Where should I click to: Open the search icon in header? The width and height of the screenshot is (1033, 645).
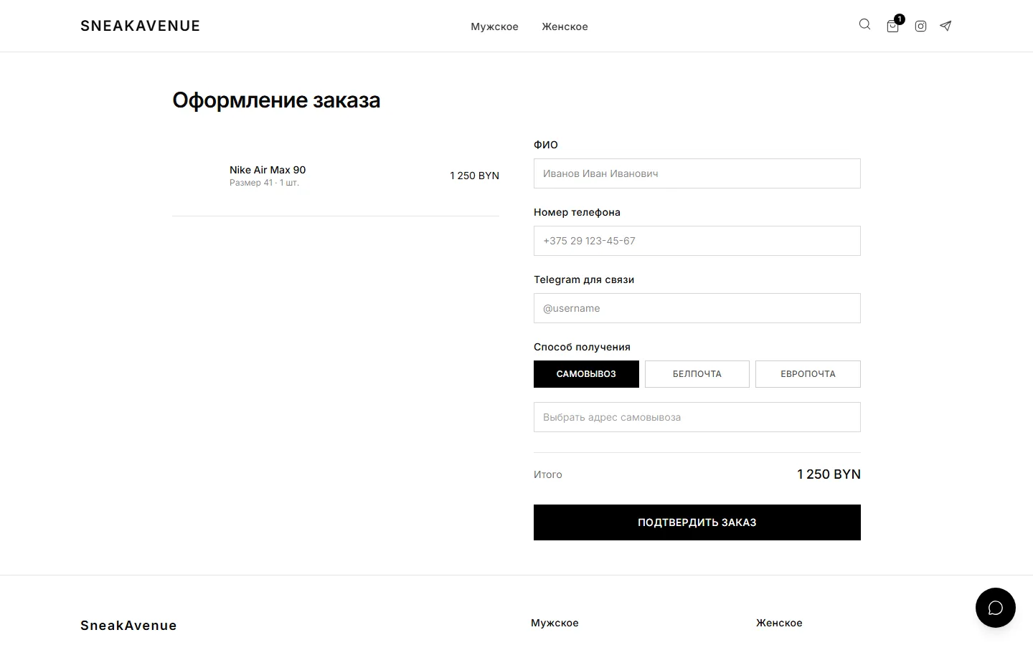(x=864, y=24)
